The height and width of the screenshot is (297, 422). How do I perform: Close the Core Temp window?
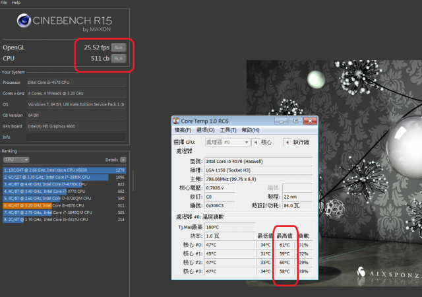tap(310, 121)
